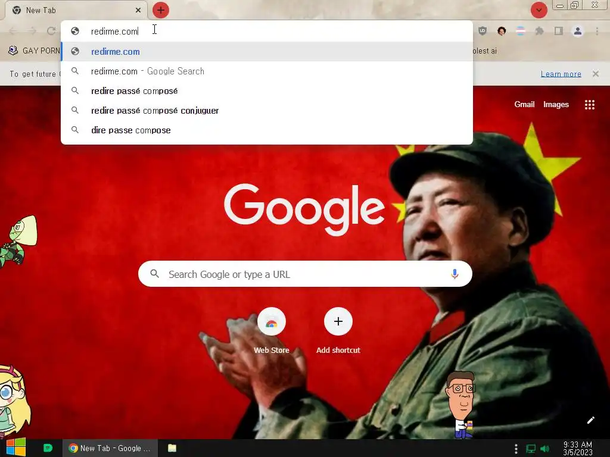Open the tab search dropdown arrow
The width and height of the screenshot is (610, 457).
(x=539, y=10)
